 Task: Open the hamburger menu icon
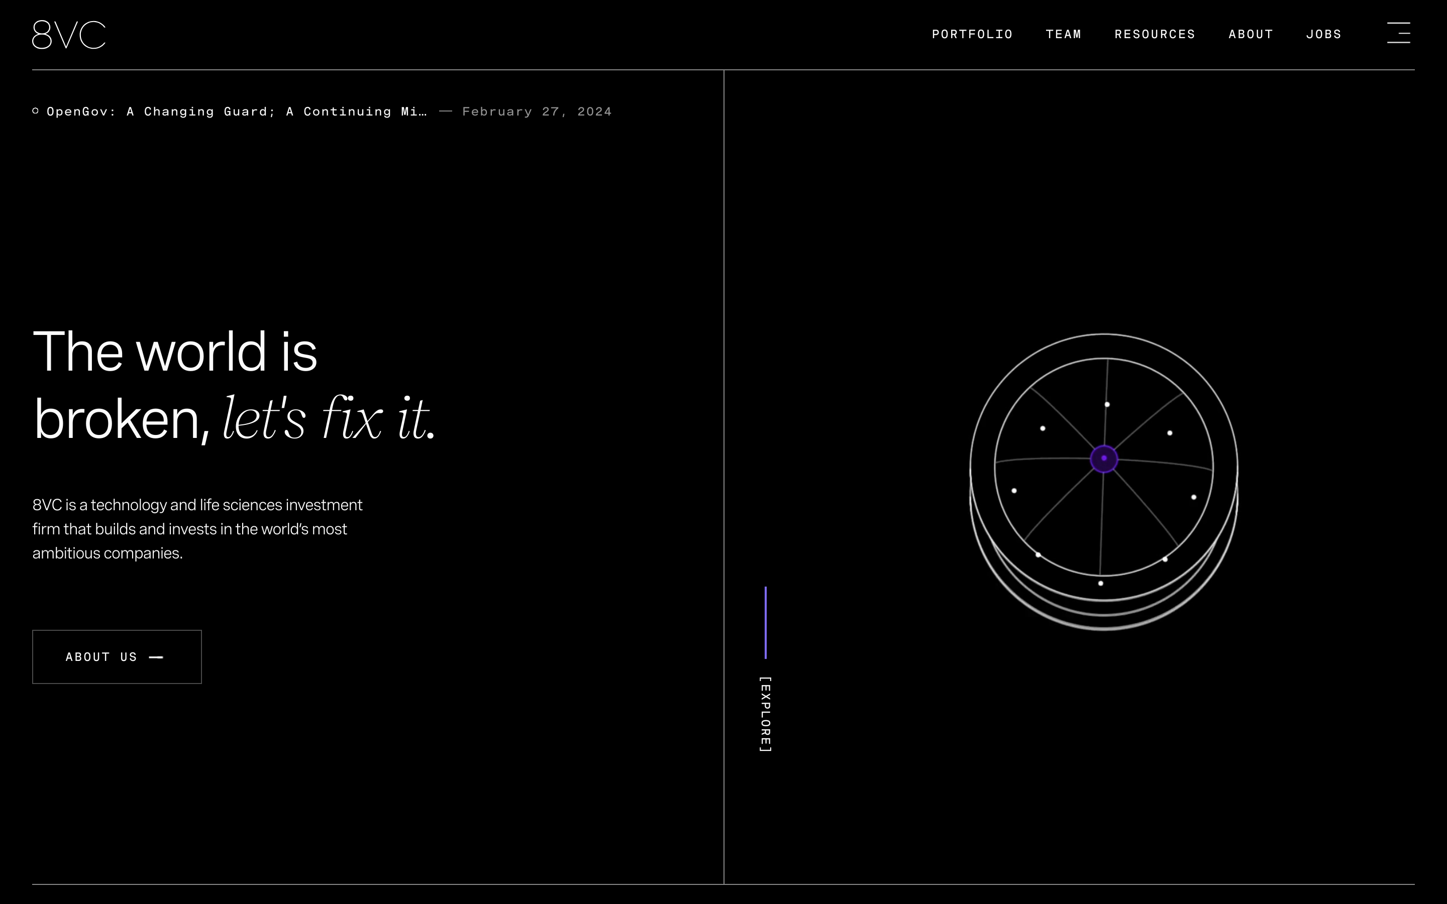pyautogui.click(x=1398, y=33)
